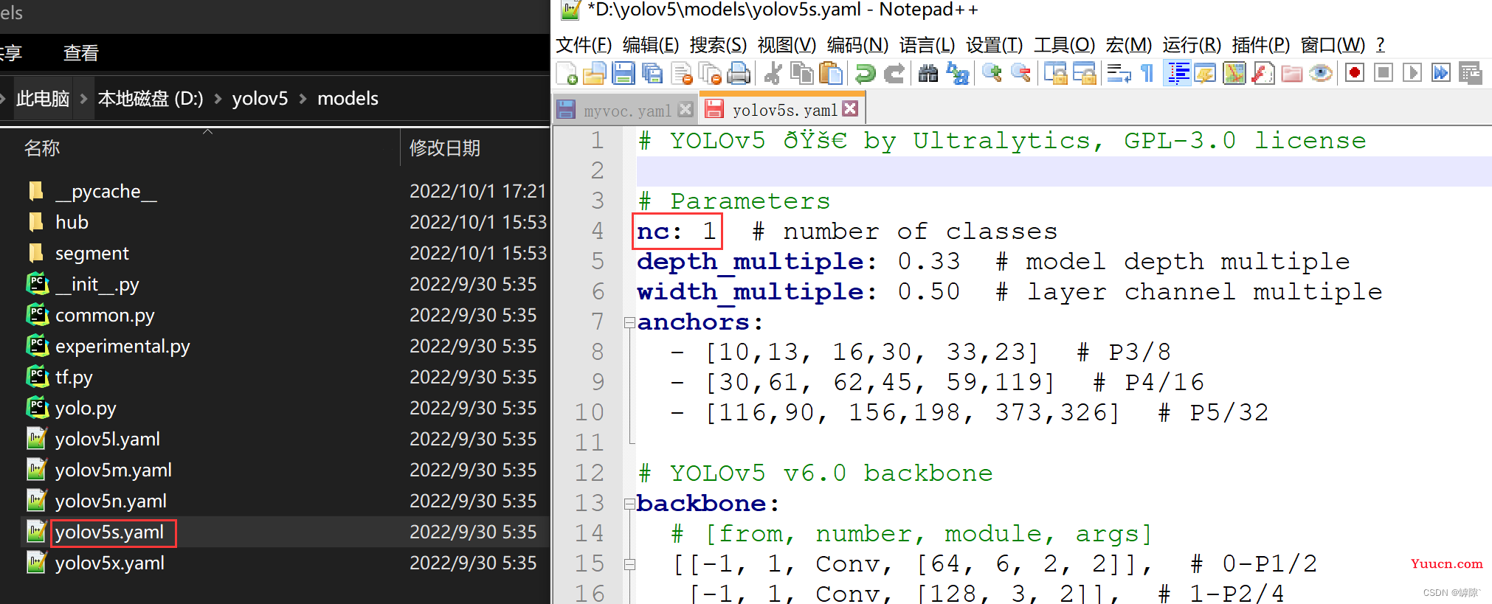Switch to the myvoc.yaml tab
1492x604 pixels.
pyautogui.click(x=627, y=111)
